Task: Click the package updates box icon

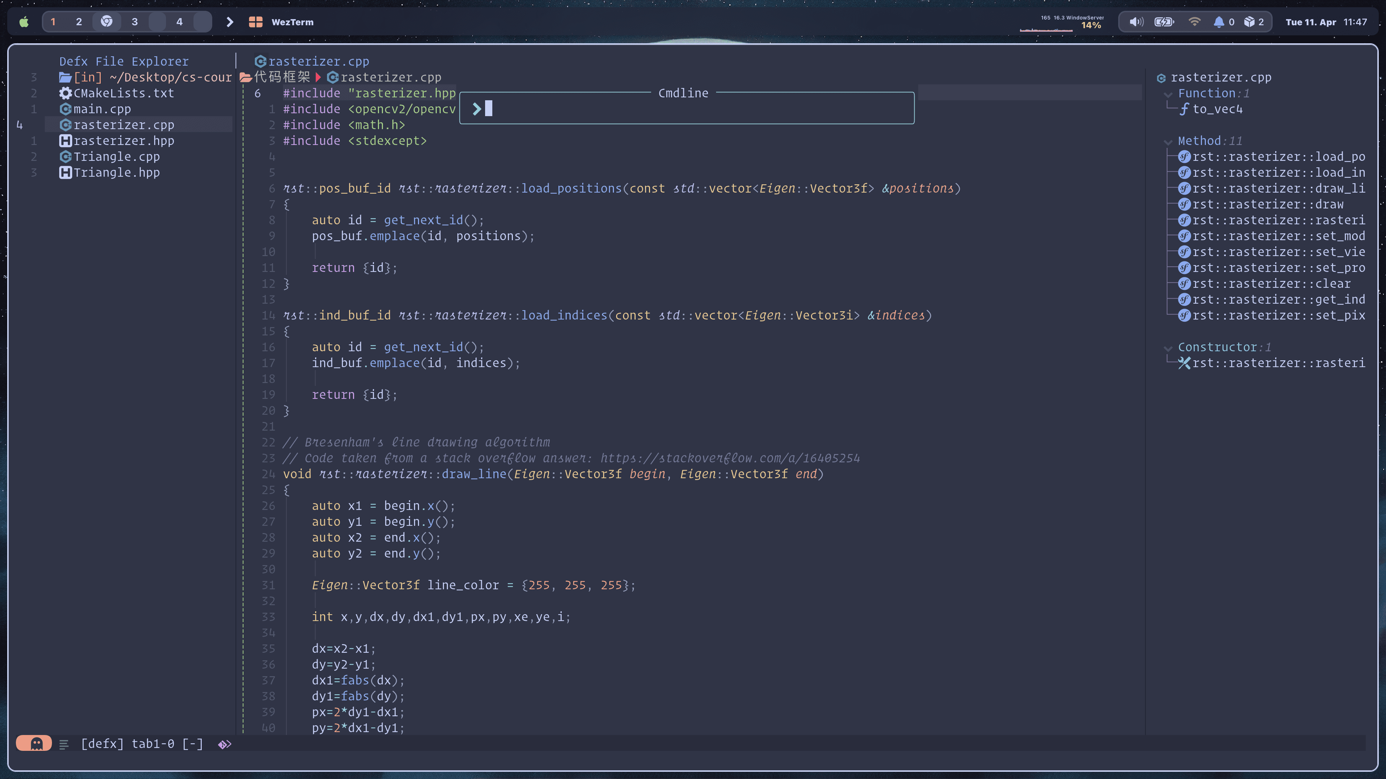Action: coord(1249,22)
